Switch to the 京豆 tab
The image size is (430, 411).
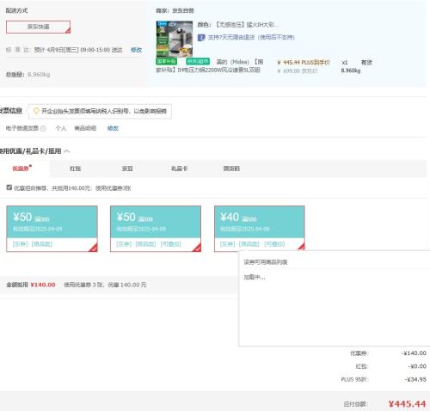127,169
